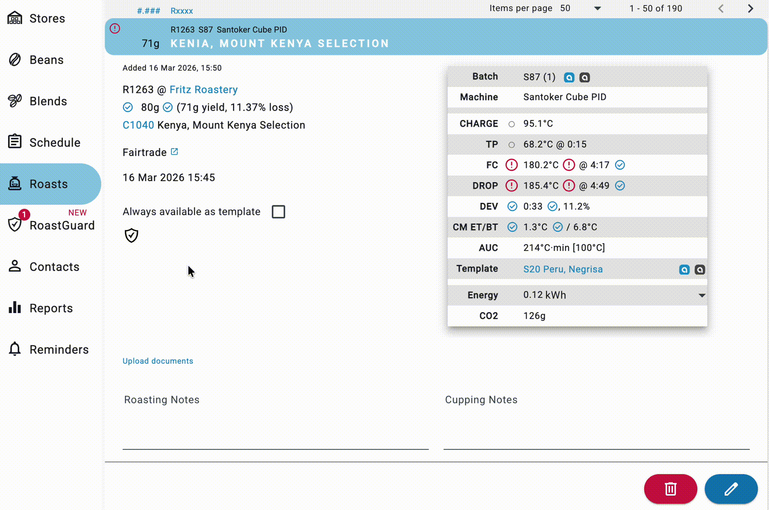Image resolution: width=769 pixels, height=510 pixels.
Task: Toggle the CHARGE radio circle
Action: (511, 124)
